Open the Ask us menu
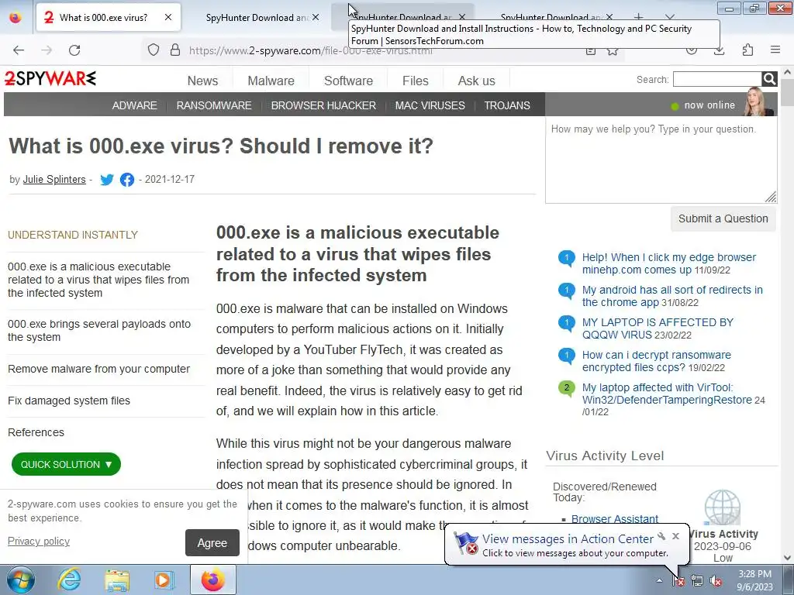This screenshot has width=794, height=595. tap(477, 81)
